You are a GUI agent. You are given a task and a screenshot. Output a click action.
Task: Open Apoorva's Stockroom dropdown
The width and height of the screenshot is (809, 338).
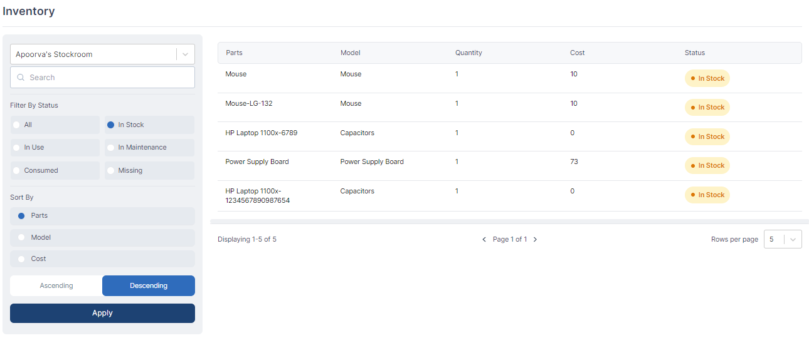[x=102, y=54]
